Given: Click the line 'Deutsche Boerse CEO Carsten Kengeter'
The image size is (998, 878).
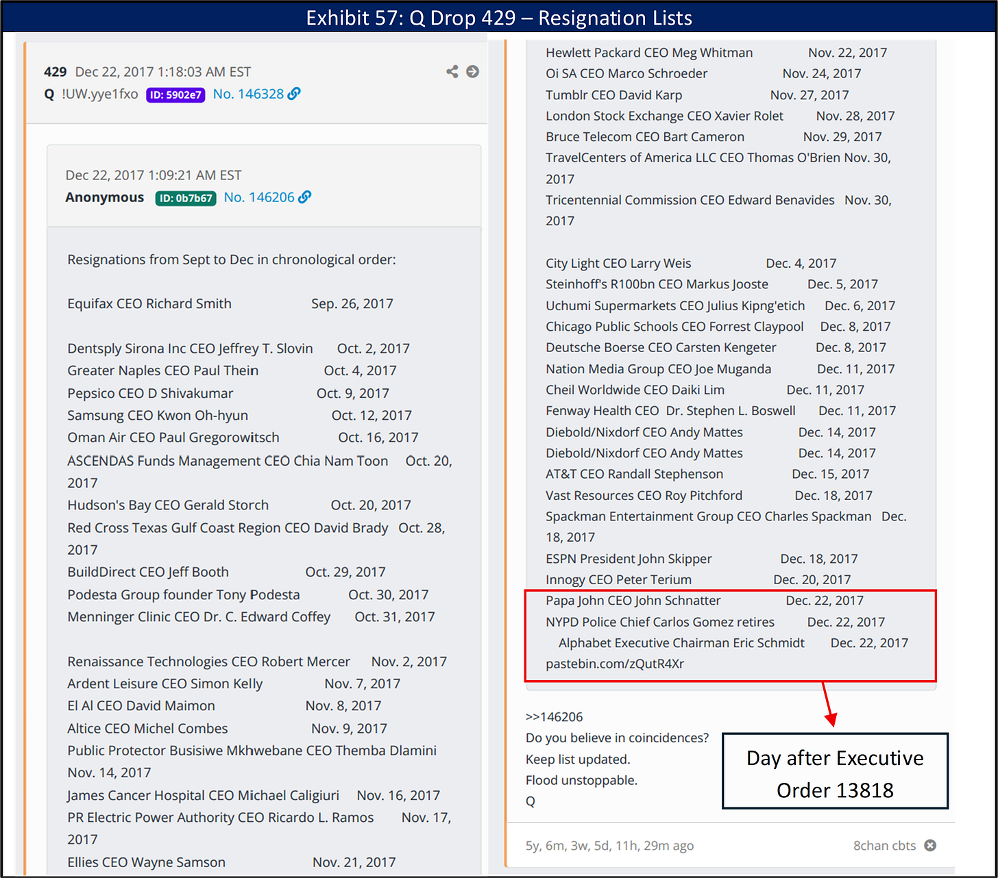Looking at the screenshot, I should pyautogui.click(x=661, y=347).
